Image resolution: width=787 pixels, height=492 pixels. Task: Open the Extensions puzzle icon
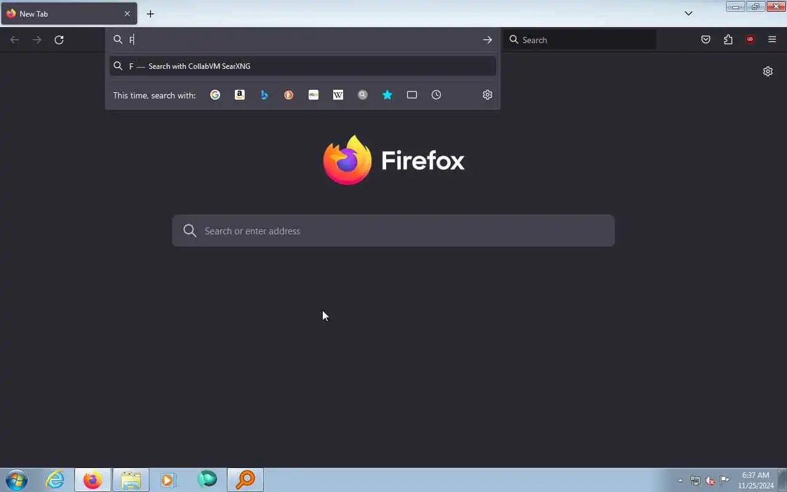[x=728, y=40]
